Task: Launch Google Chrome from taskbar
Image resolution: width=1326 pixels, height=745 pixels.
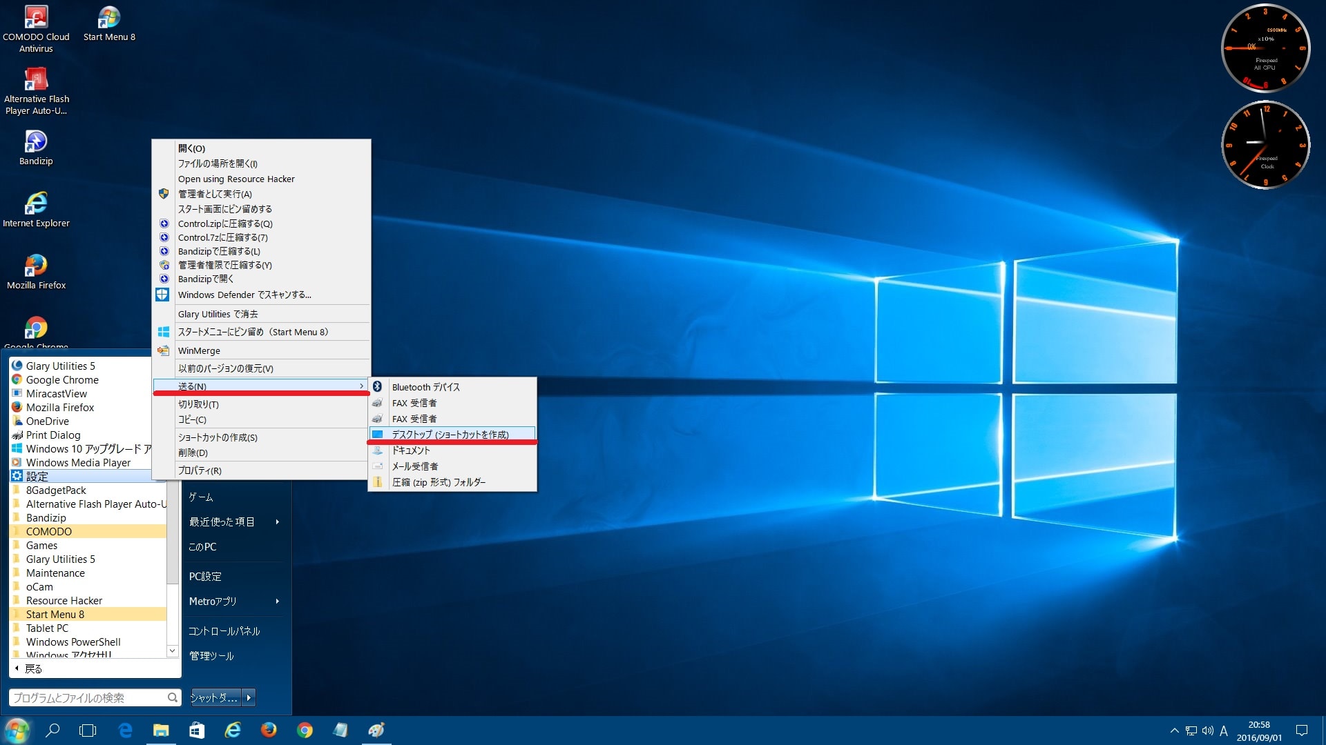Action: pos(305,731)
